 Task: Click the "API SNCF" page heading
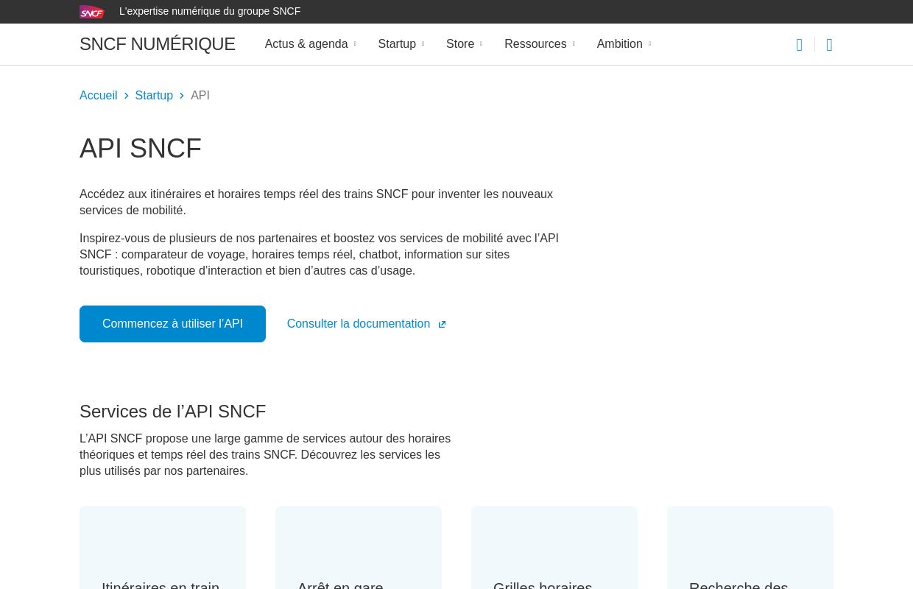coord(141,149)
